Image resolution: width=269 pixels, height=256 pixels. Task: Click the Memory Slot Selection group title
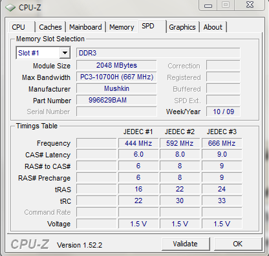pyautogui.click(x=50, y=39)
